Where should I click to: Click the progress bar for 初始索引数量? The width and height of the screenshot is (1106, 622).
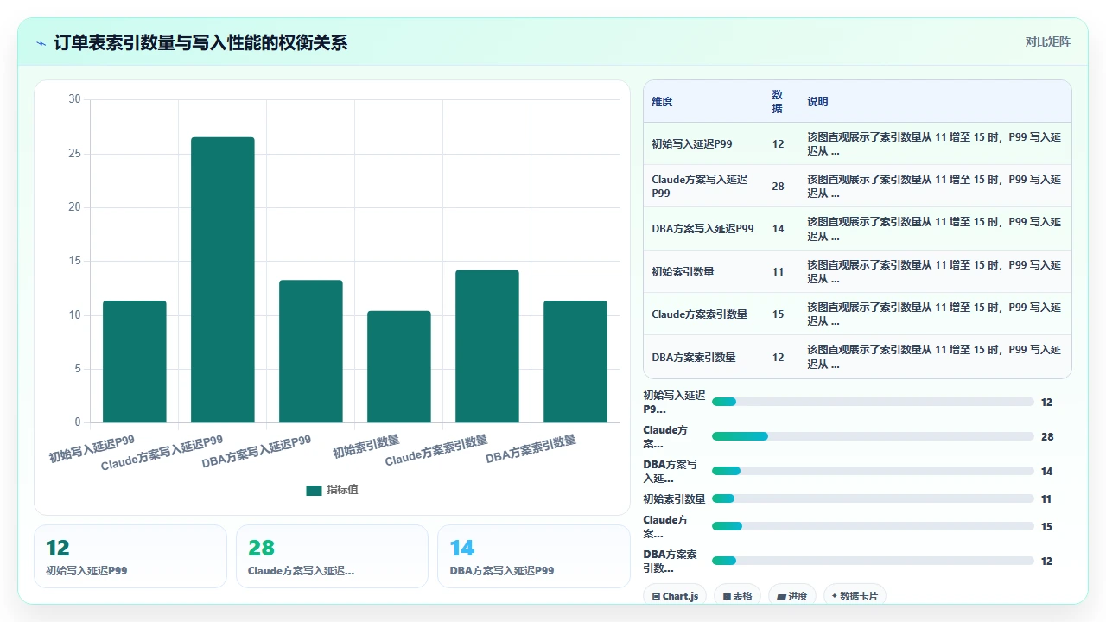point(873,498)
